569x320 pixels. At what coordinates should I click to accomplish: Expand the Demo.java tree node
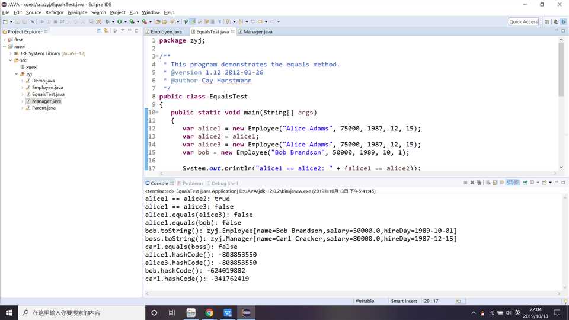(23, 81)
